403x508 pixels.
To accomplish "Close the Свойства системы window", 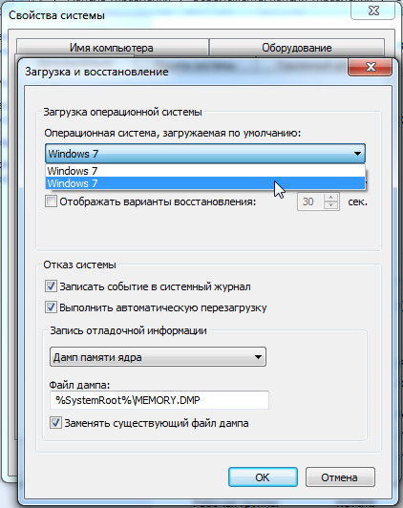I will coord(373,11).
